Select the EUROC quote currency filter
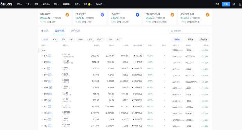This screenshot has height=130, width=242. (x=100, y=40)
